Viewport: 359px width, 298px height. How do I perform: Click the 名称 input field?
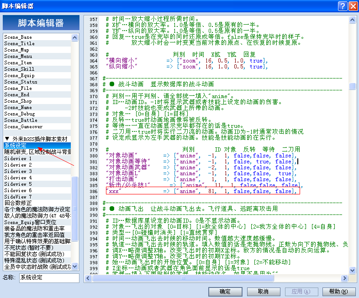coord(49,277)
